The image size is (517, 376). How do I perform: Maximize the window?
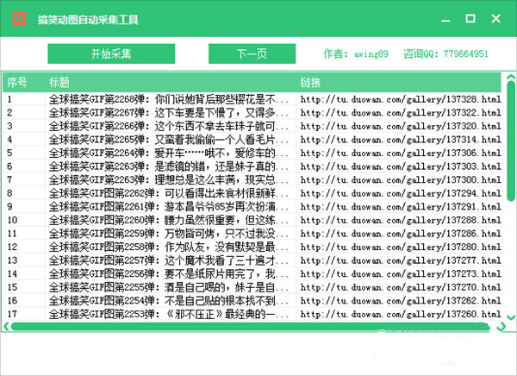click(x=470, y=18)
